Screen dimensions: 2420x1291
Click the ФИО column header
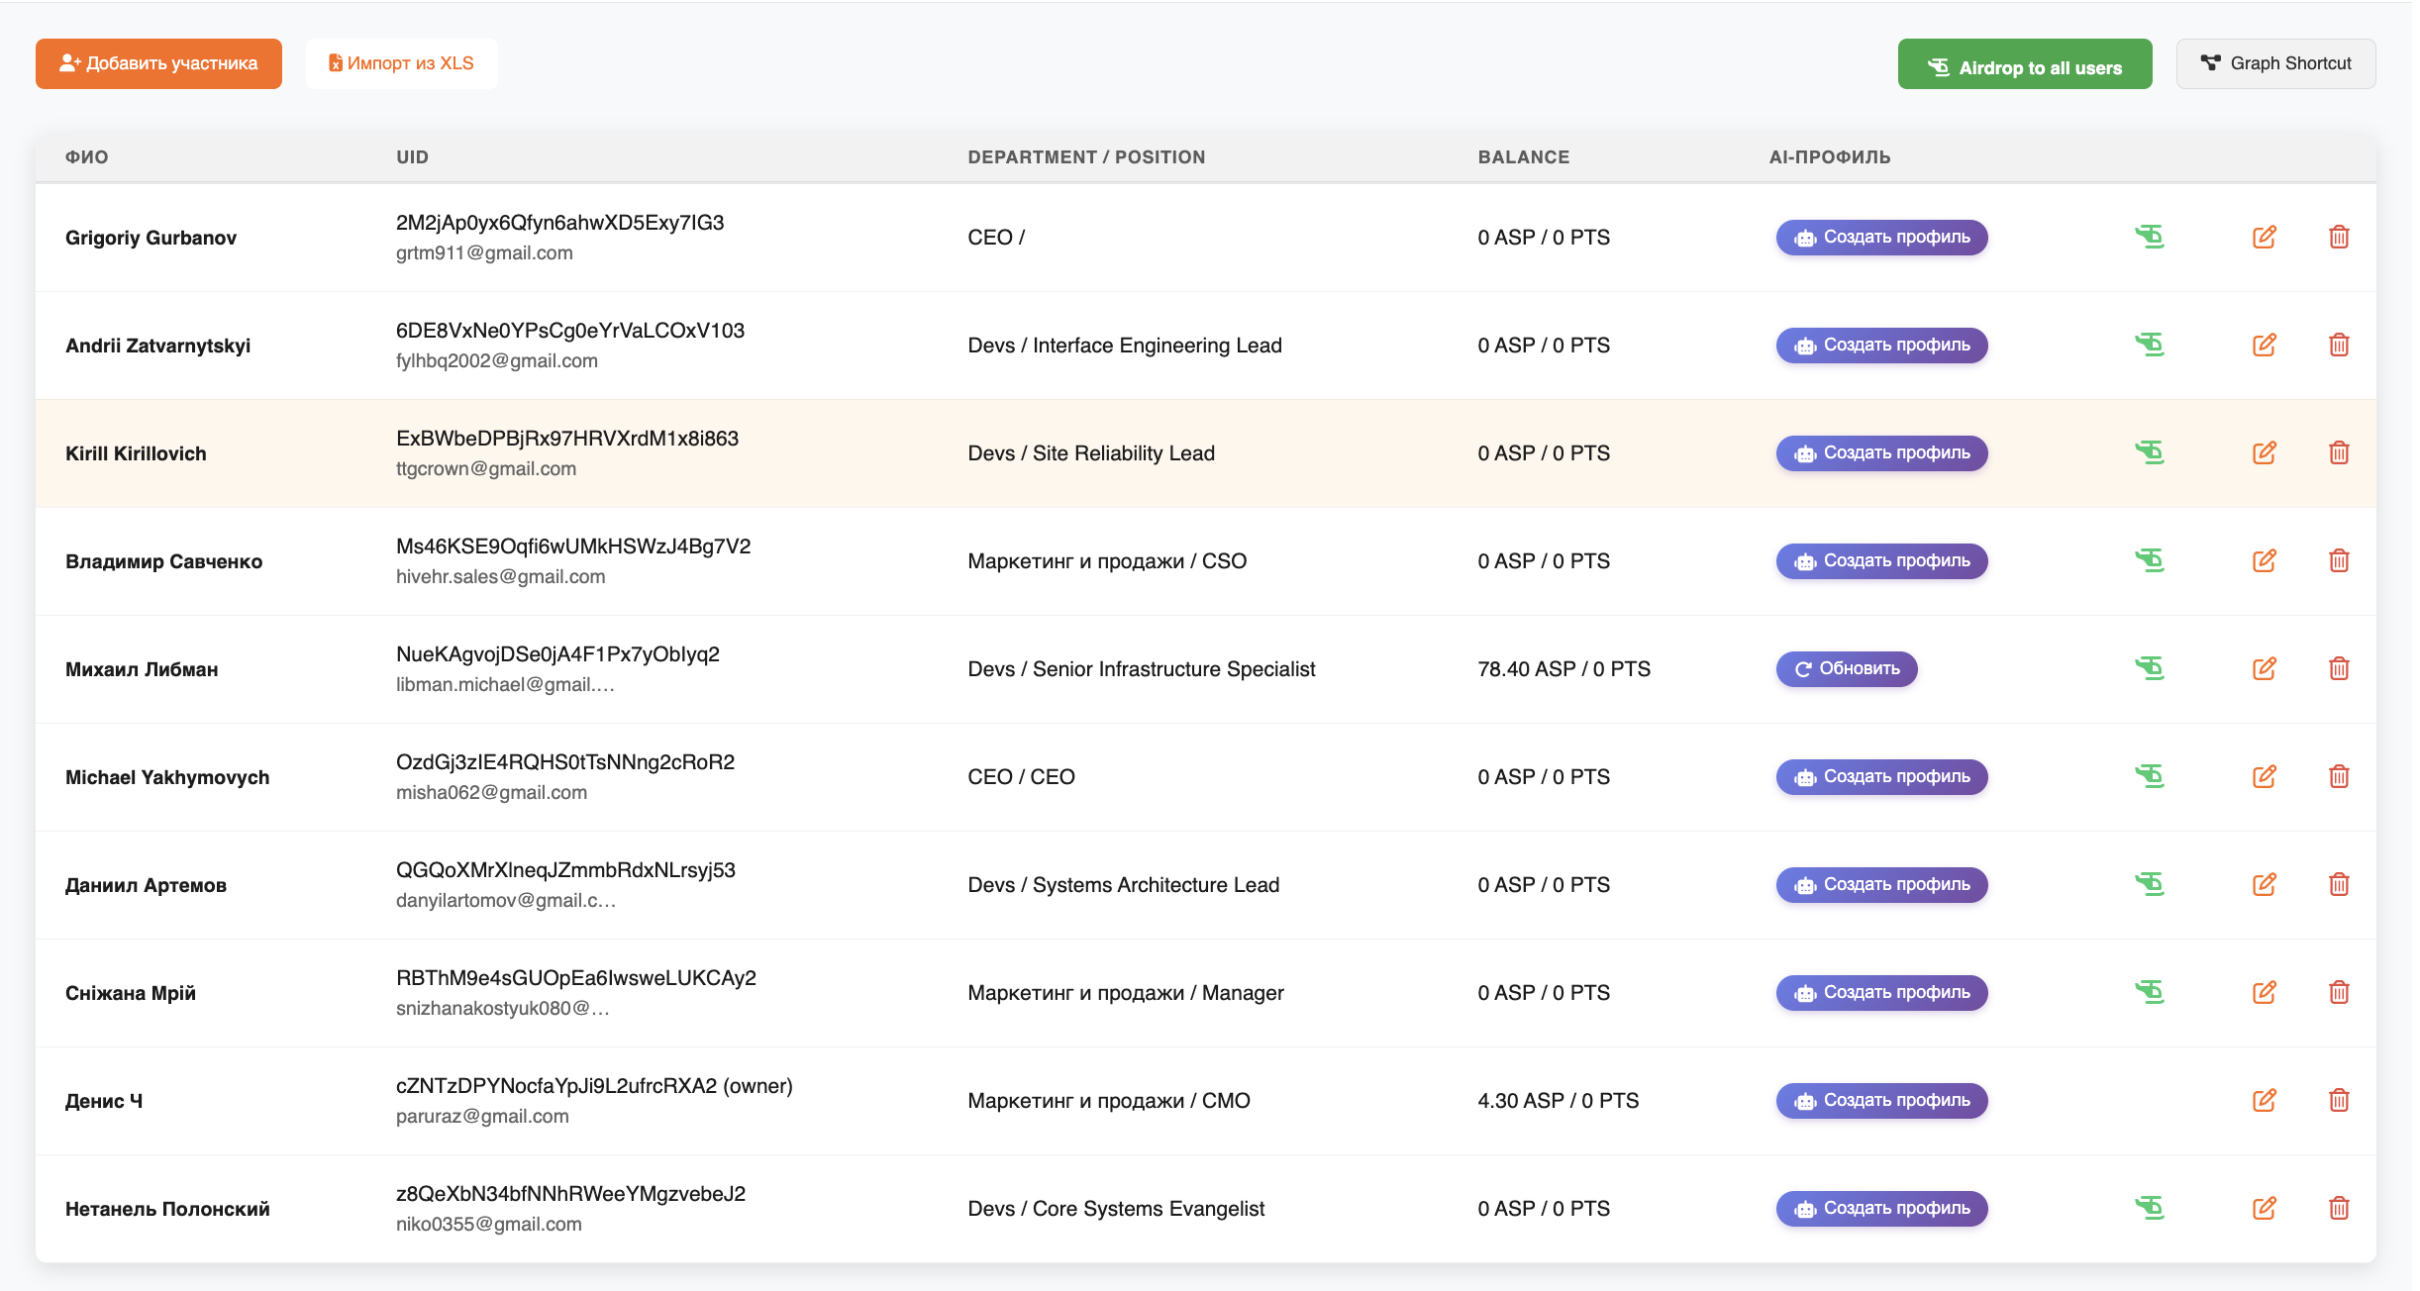click(x=87, y=156)
